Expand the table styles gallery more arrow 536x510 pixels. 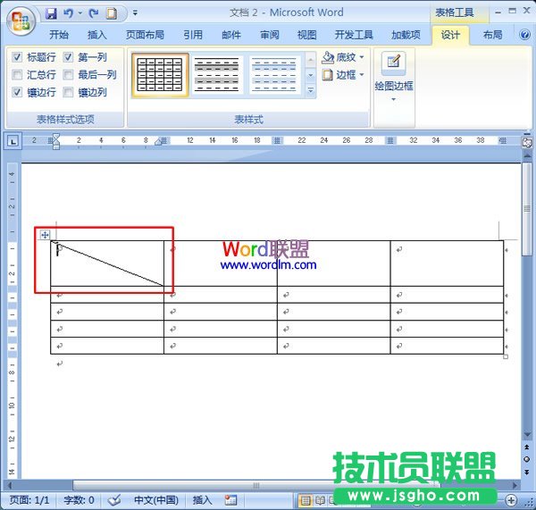[311, 91]
